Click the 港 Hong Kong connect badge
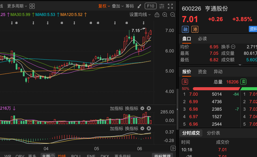The image size is (257, 157). click(195, 29)
